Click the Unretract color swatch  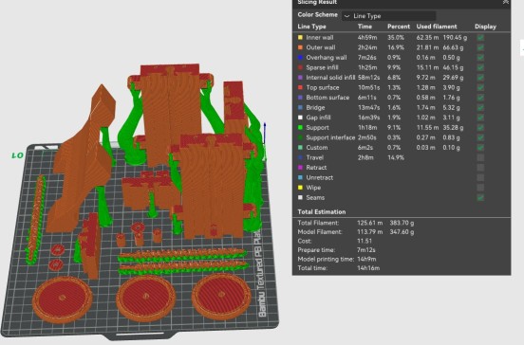pos(300,177)
